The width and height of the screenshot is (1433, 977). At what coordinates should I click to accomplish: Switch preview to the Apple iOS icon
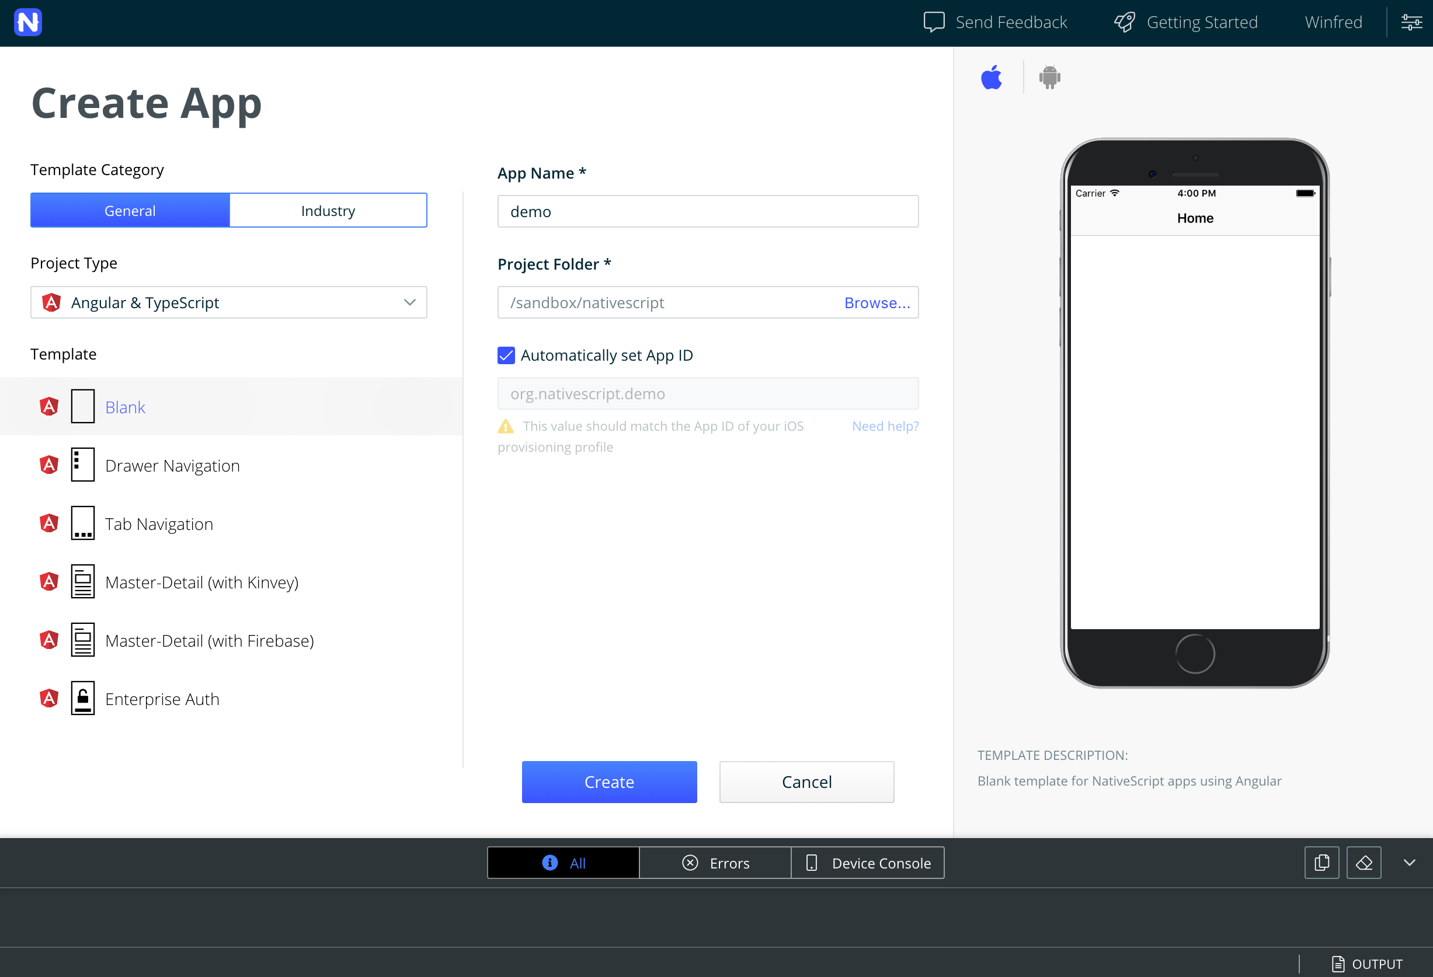pyautogui.click(x=992, y=77)
